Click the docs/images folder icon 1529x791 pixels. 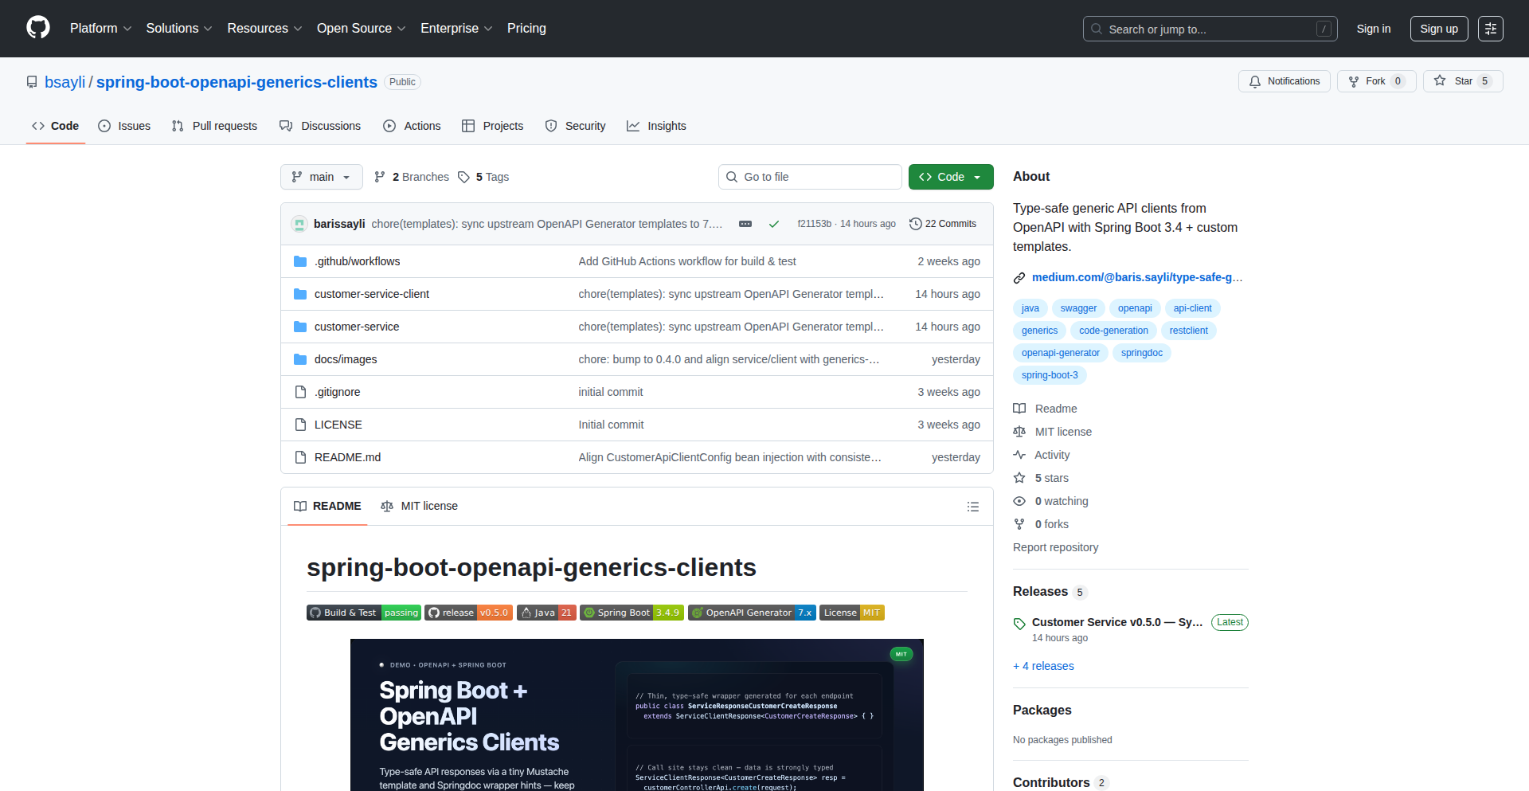pos(300,359)
